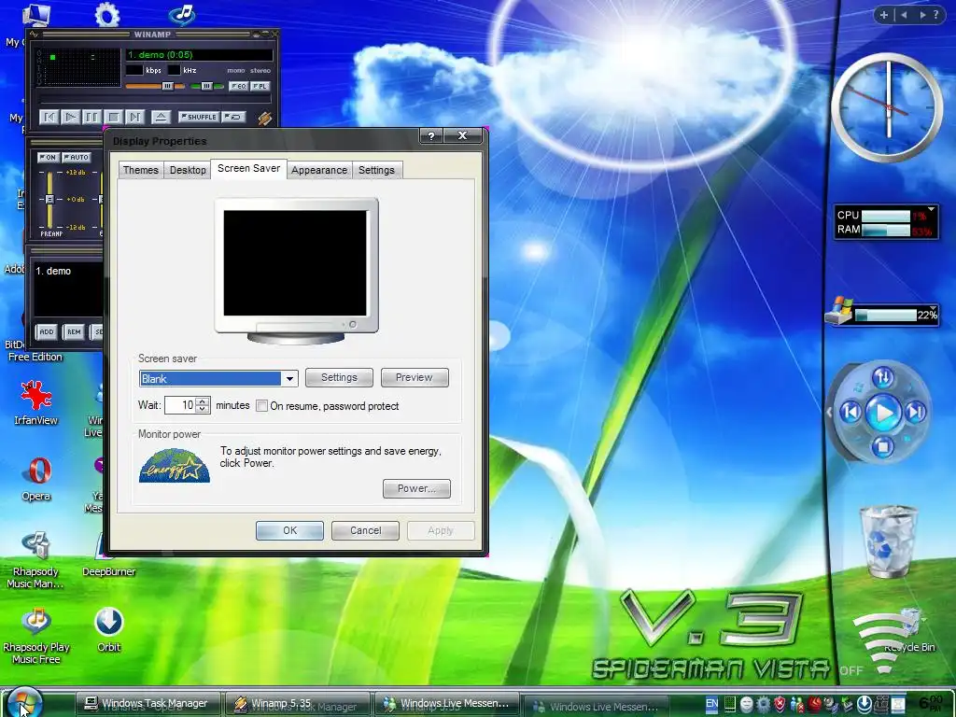Switch to Windows Task Manager taskbar button

click(148, 704)
